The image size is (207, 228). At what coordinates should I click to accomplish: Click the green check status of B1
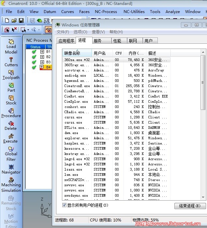34,52
